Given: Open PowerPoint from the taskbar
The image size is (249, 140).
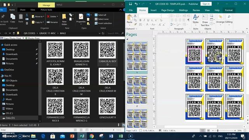Looking at the screenshot, I should (x=72, y=136).
